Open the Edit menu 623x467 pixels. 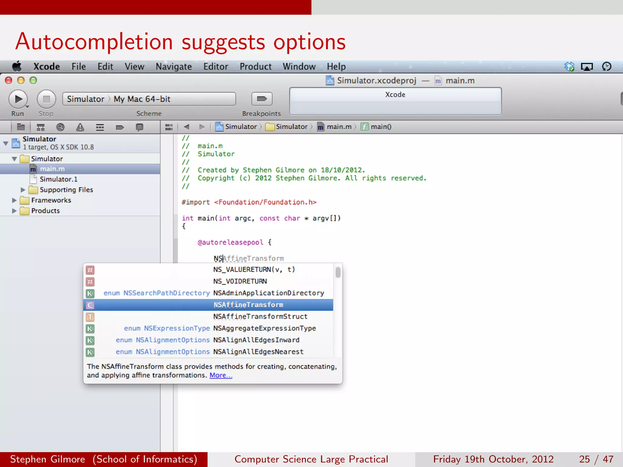coord(105,66)
